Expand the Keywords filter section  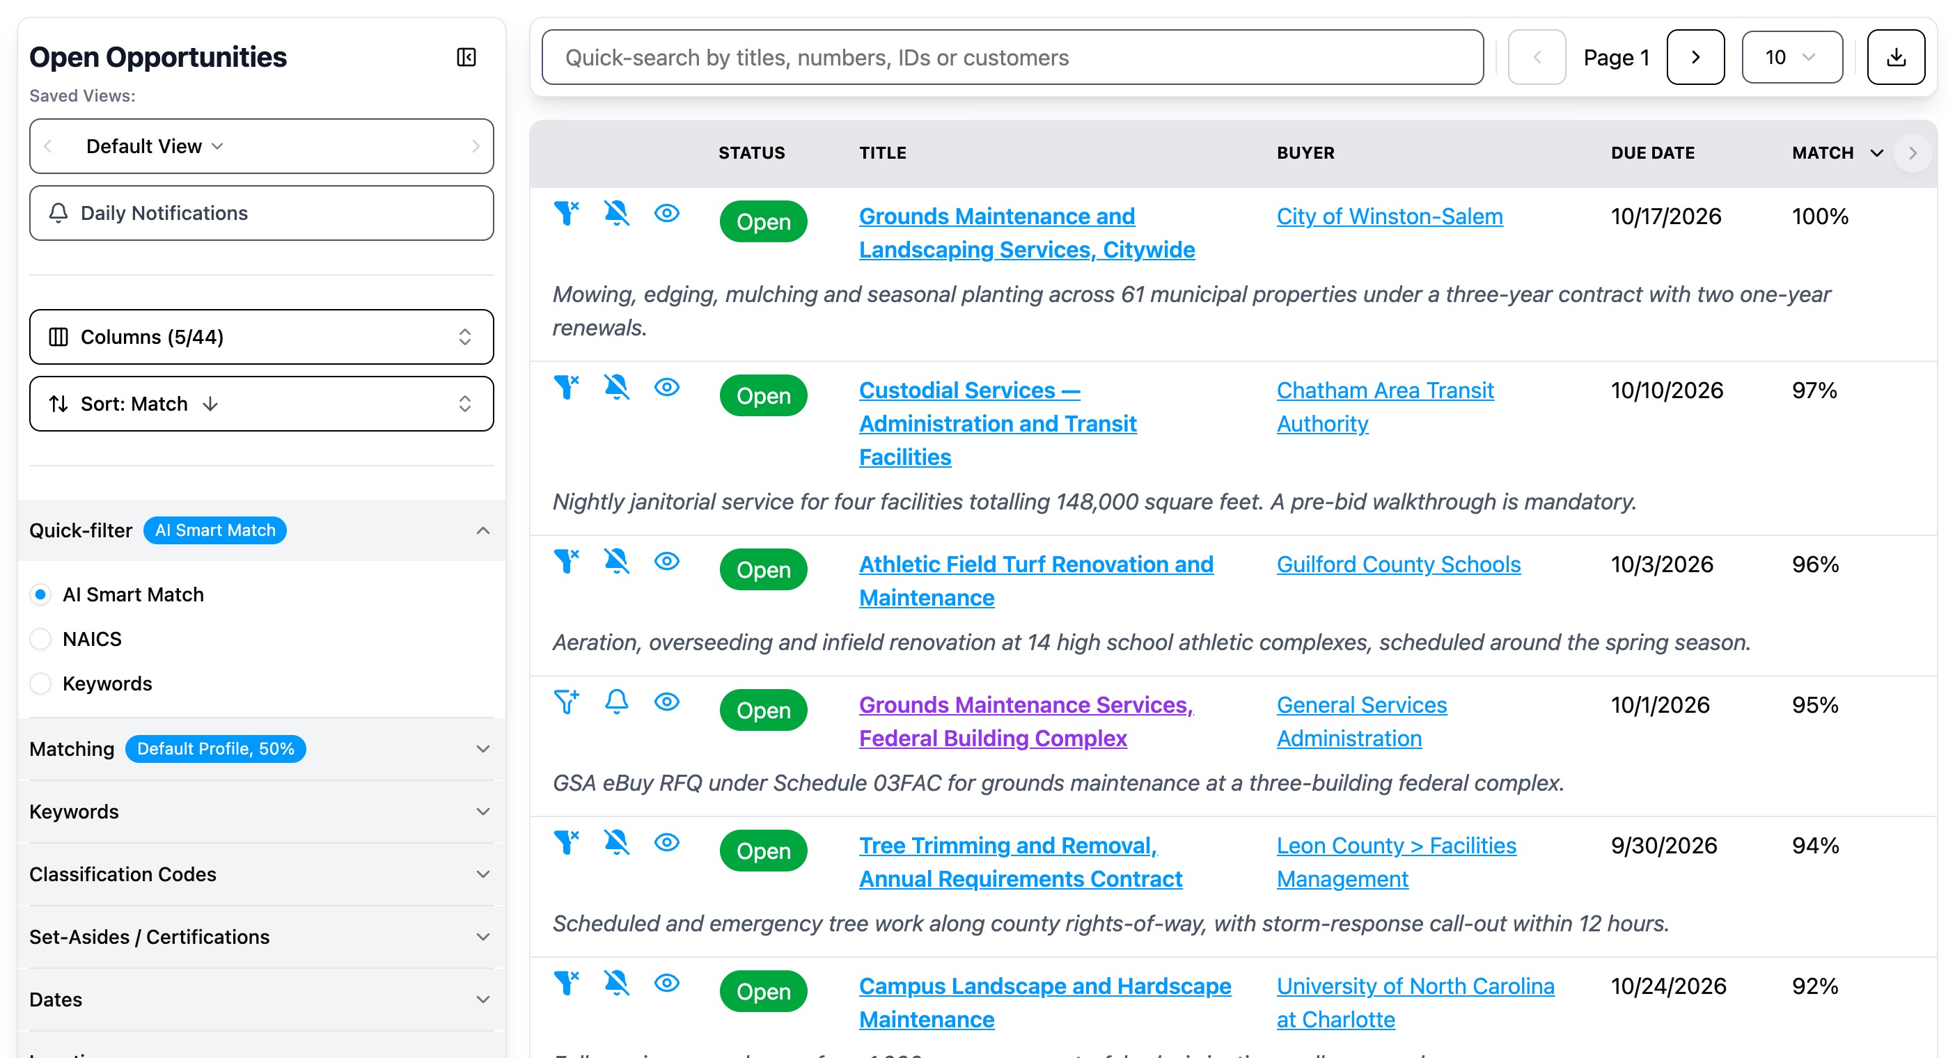[482, 812]
